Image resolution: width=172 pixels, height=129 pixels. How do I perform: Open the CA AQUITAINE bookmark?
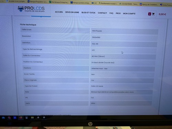tap(128, 4)
